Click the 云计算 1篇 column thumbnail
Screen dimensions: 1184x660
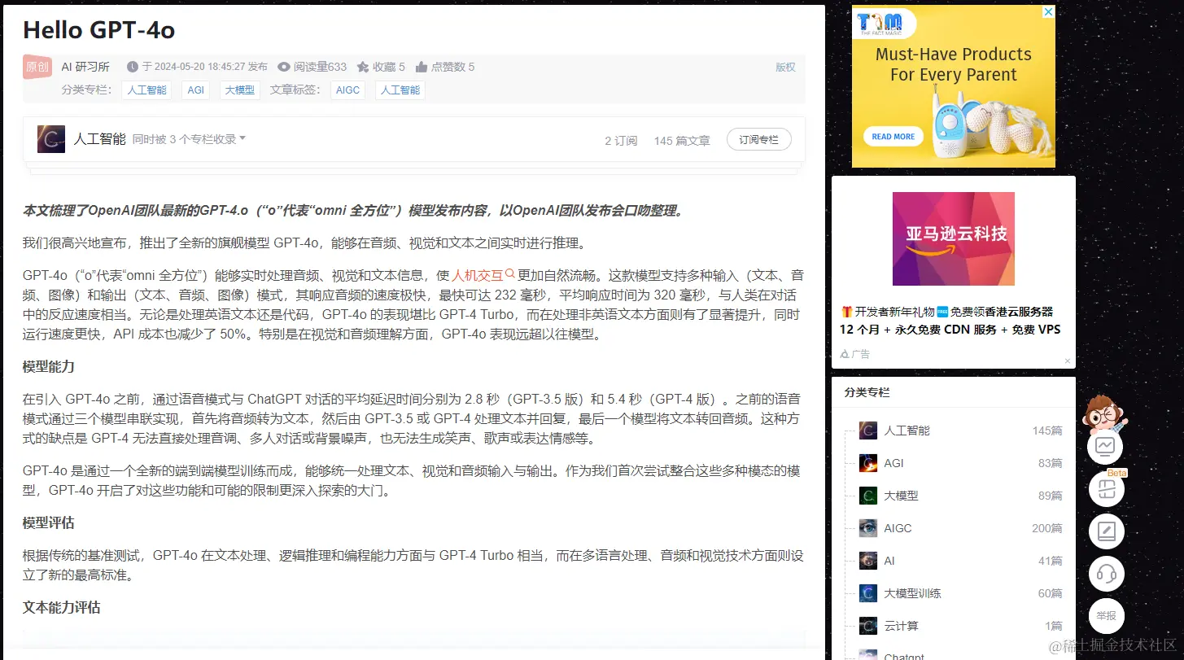868,626
